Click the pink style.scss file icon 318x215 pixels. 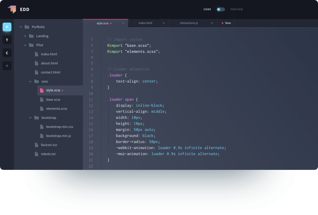click(x=42, y=90)
